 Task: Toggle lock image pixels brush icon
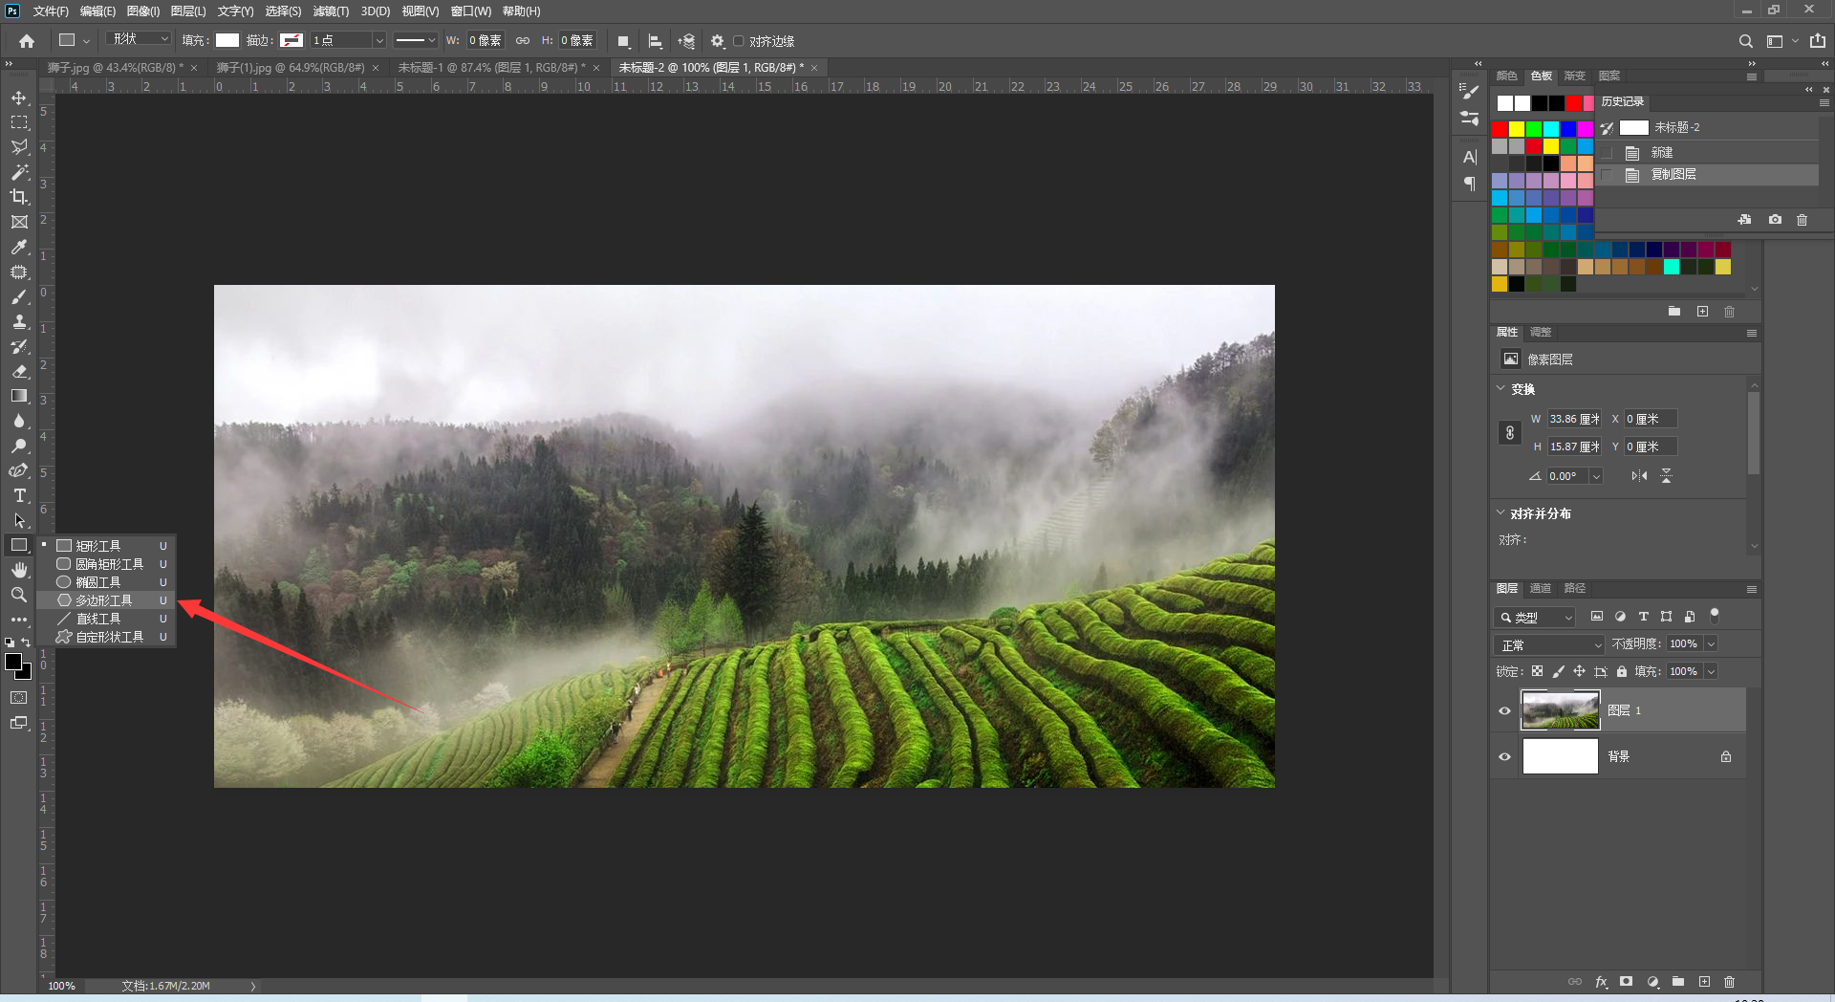pos(1558,671)
